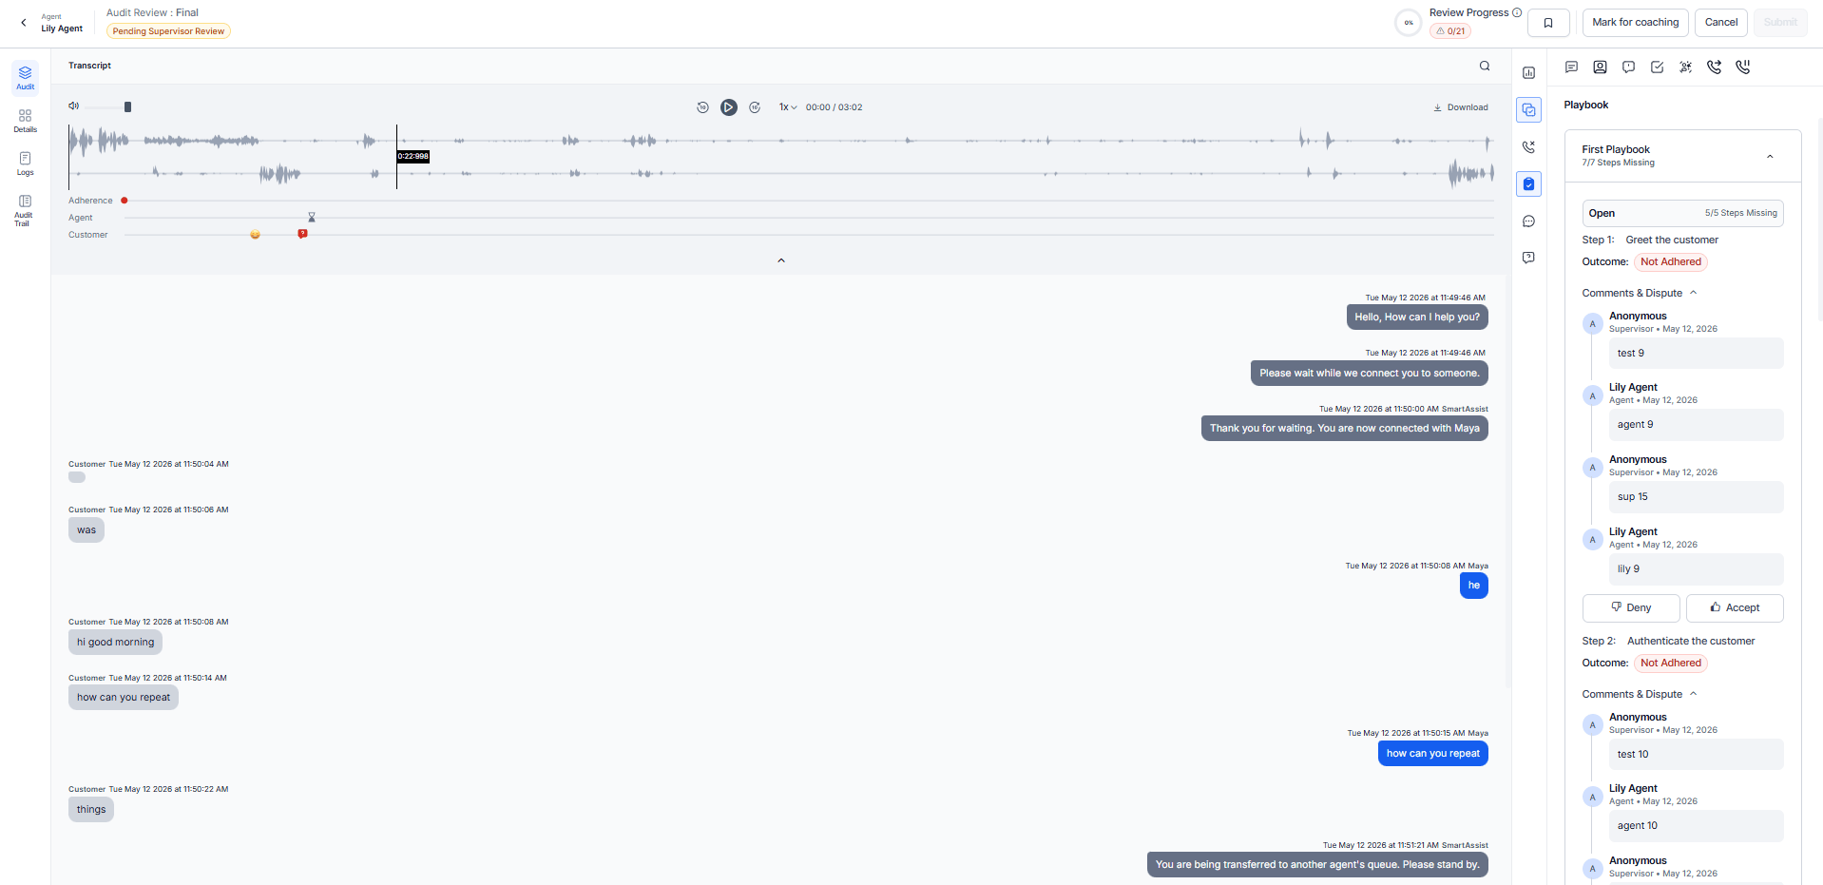Select the call hold icon tab
This screenshot has height=885, width=1823.
1742,67
